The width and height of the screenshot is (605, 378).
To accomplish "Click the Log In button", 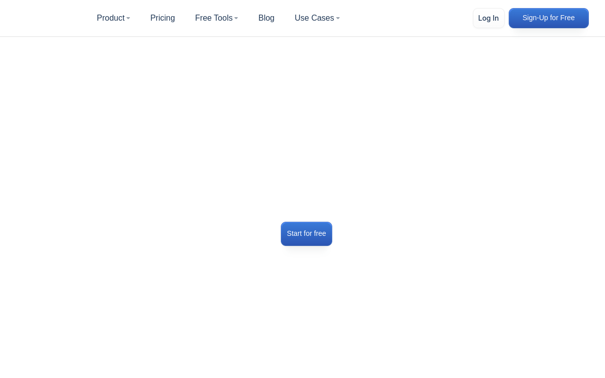I will (x=489, y=18).
